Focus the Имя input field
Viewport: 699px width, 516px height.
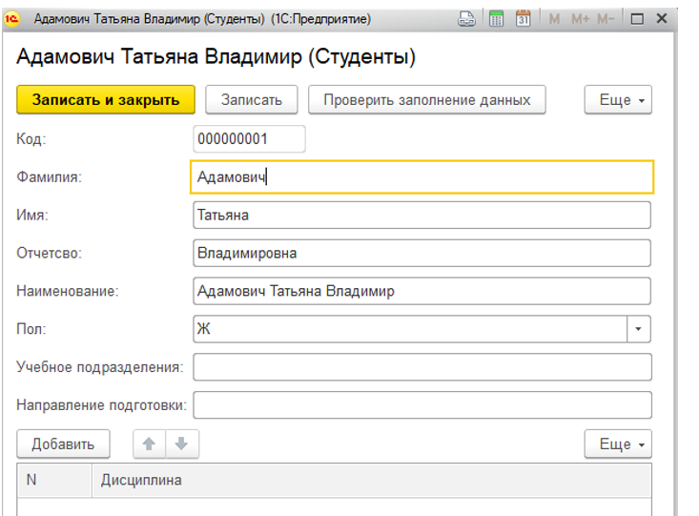421,216
